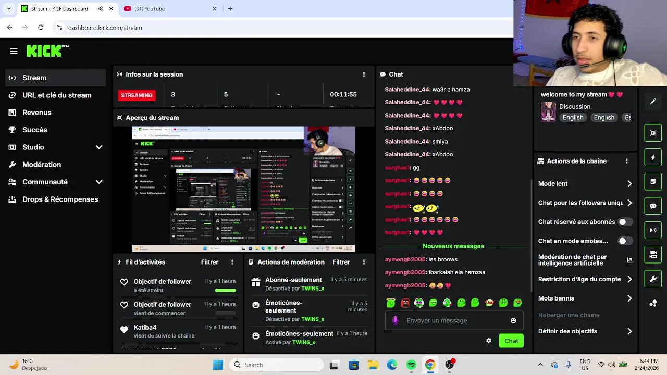667x375 pixels.
Task: Open Chat pour les followers uniquement chevron
Action: click(x=629, y=203)
